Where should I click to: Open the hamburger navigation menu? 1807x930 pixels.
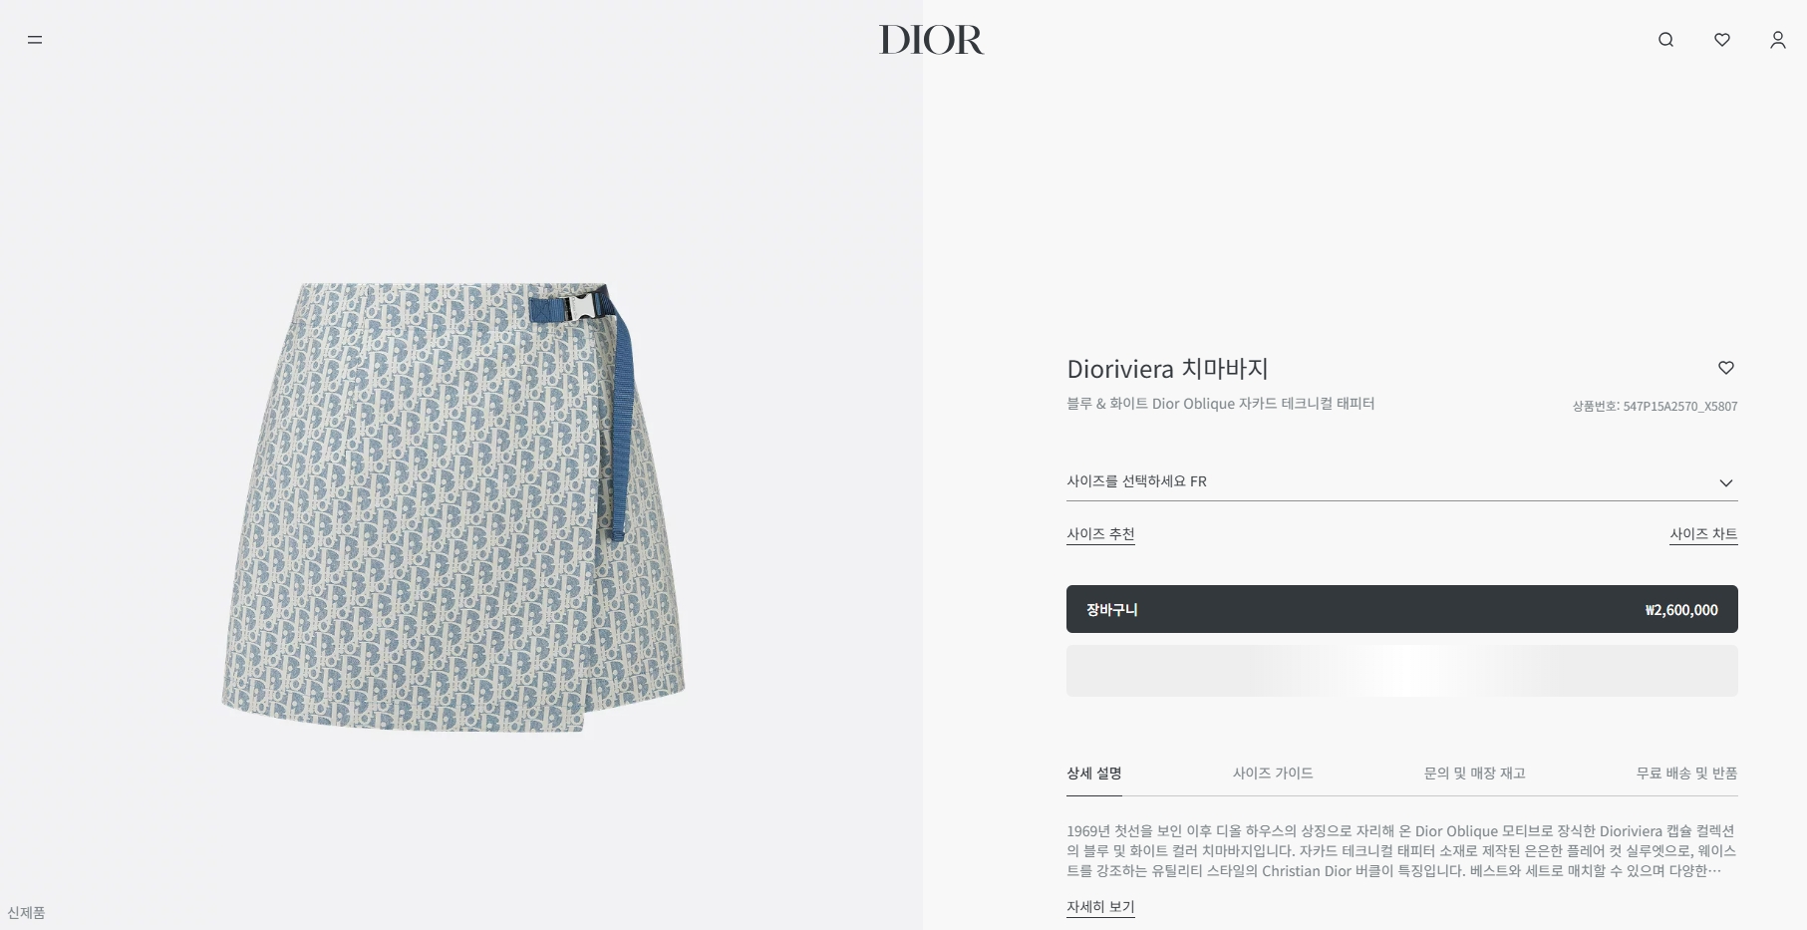[x=35, y=40]
